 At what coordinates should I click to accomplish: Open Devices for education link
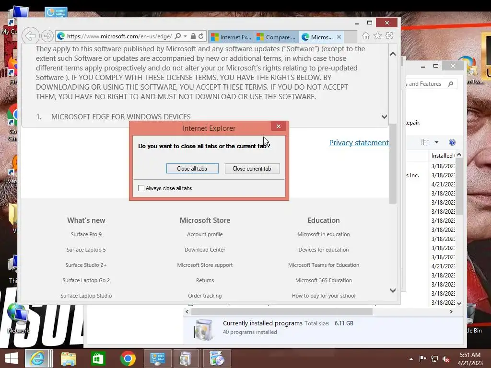coord(324,249)
